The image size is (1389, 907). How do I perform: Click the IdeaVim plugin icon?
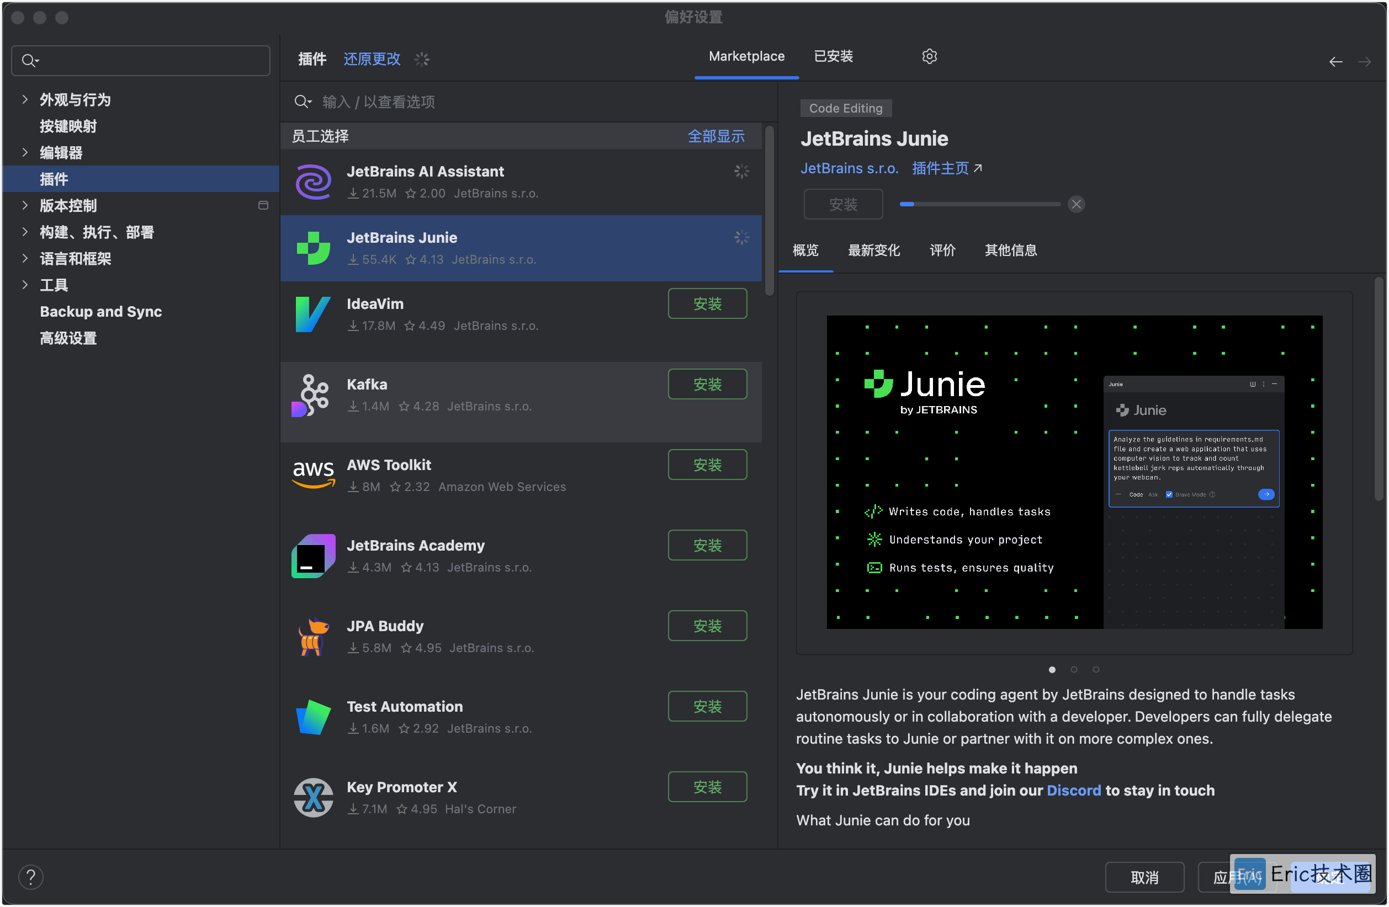coord(314,314)
